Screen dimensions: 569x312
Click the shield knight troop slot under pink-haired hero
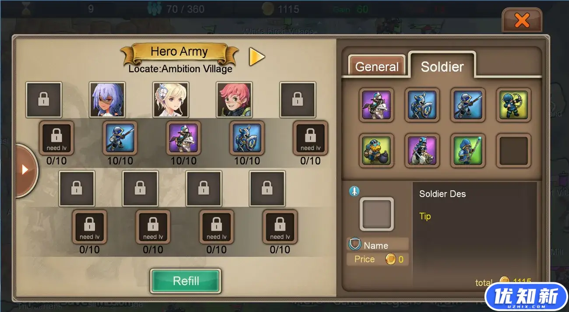(x=247, y=138)
